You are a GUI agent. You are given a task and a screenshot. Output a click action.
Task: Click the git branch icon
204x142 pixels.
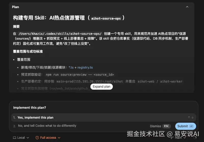(172, 138)
